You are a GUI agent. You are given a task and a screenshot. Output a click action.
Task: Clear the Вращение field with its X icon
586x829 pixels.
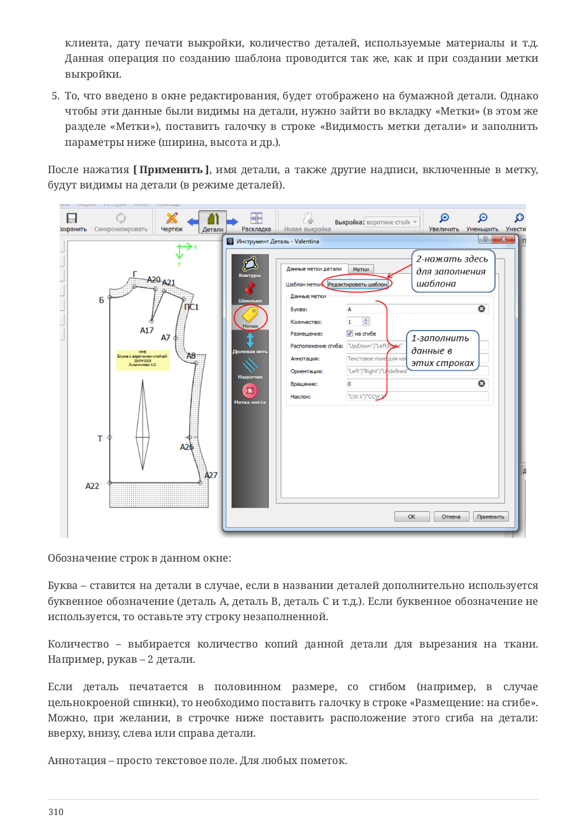(x=482, y=383)
